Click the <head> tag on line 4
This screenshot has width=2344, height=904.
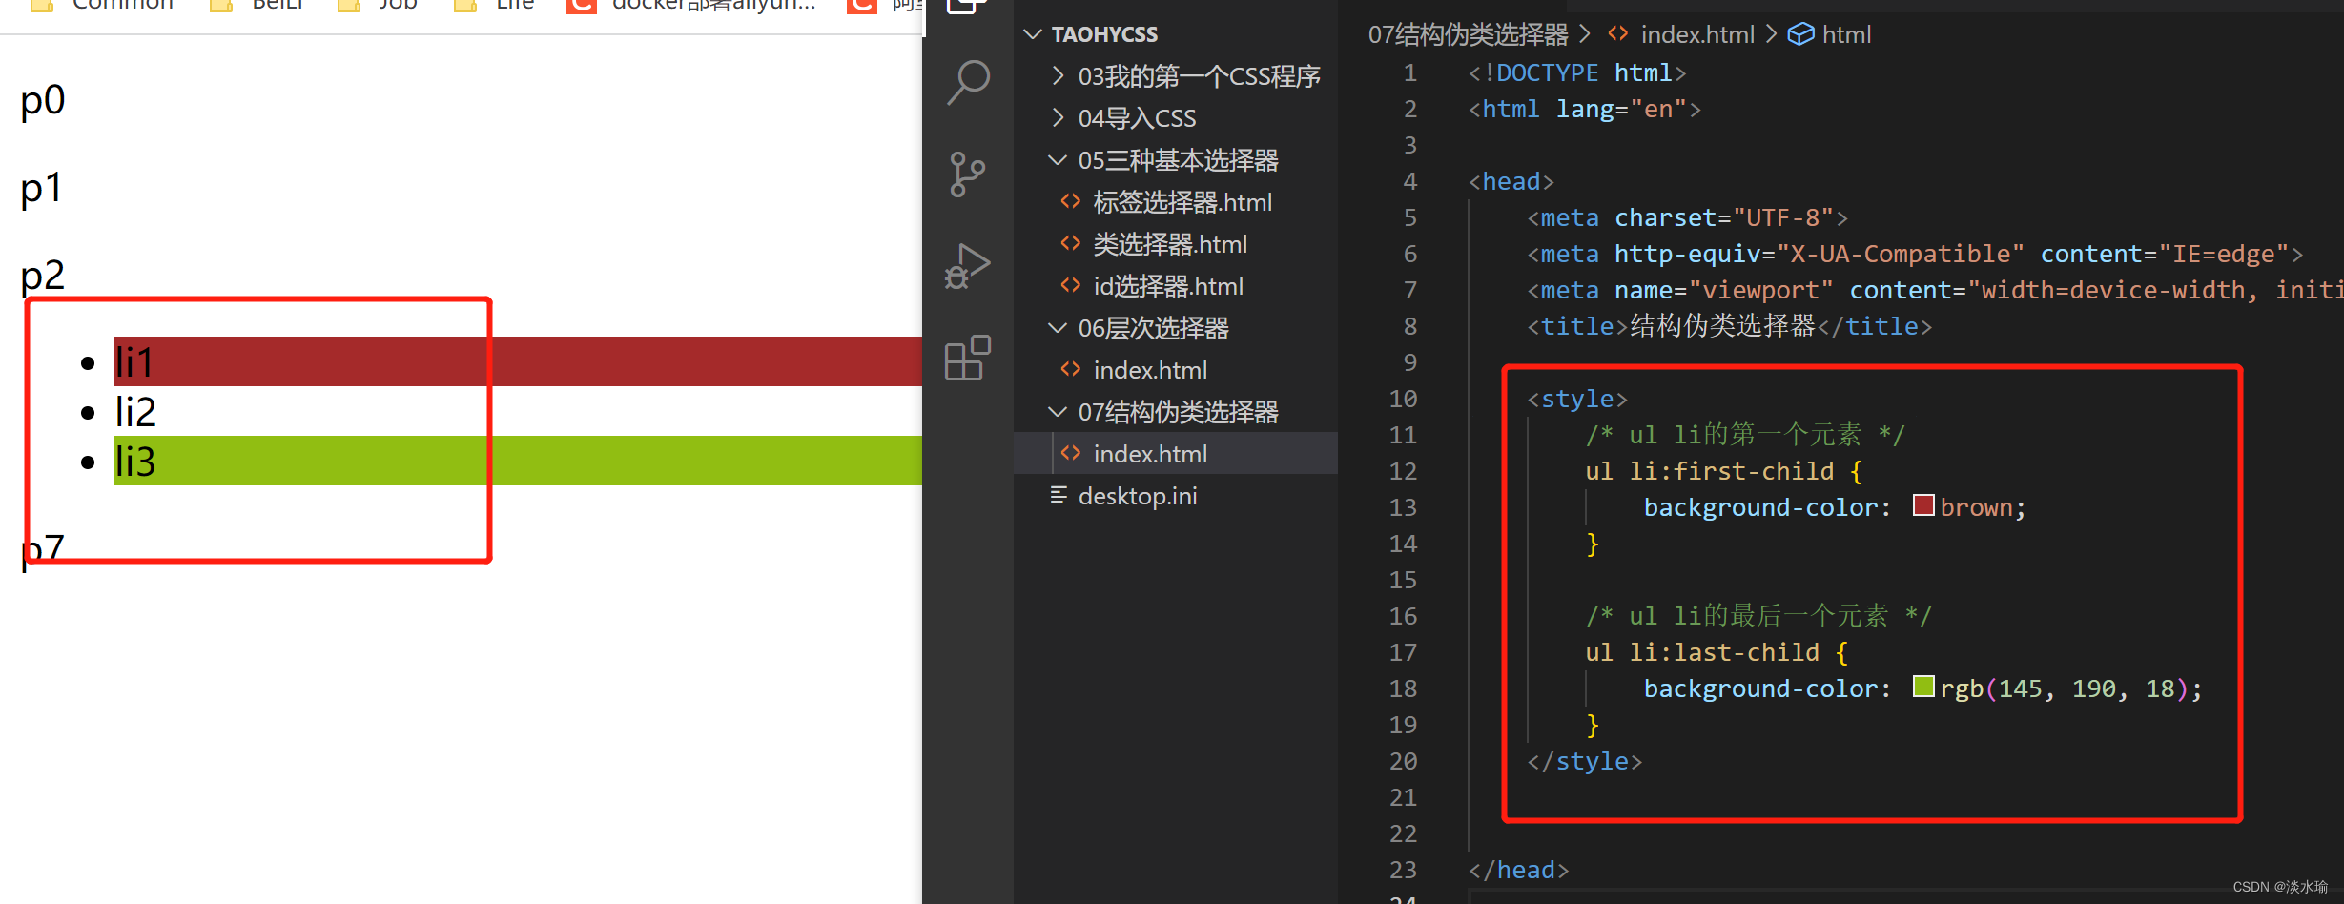(1511, 181)
